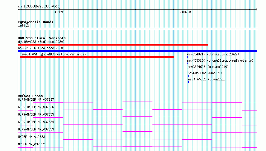Click the nsv3324626 (Audano2019) label
The image size is (266, 151).
pyautogui.click(x=208, y=67)
